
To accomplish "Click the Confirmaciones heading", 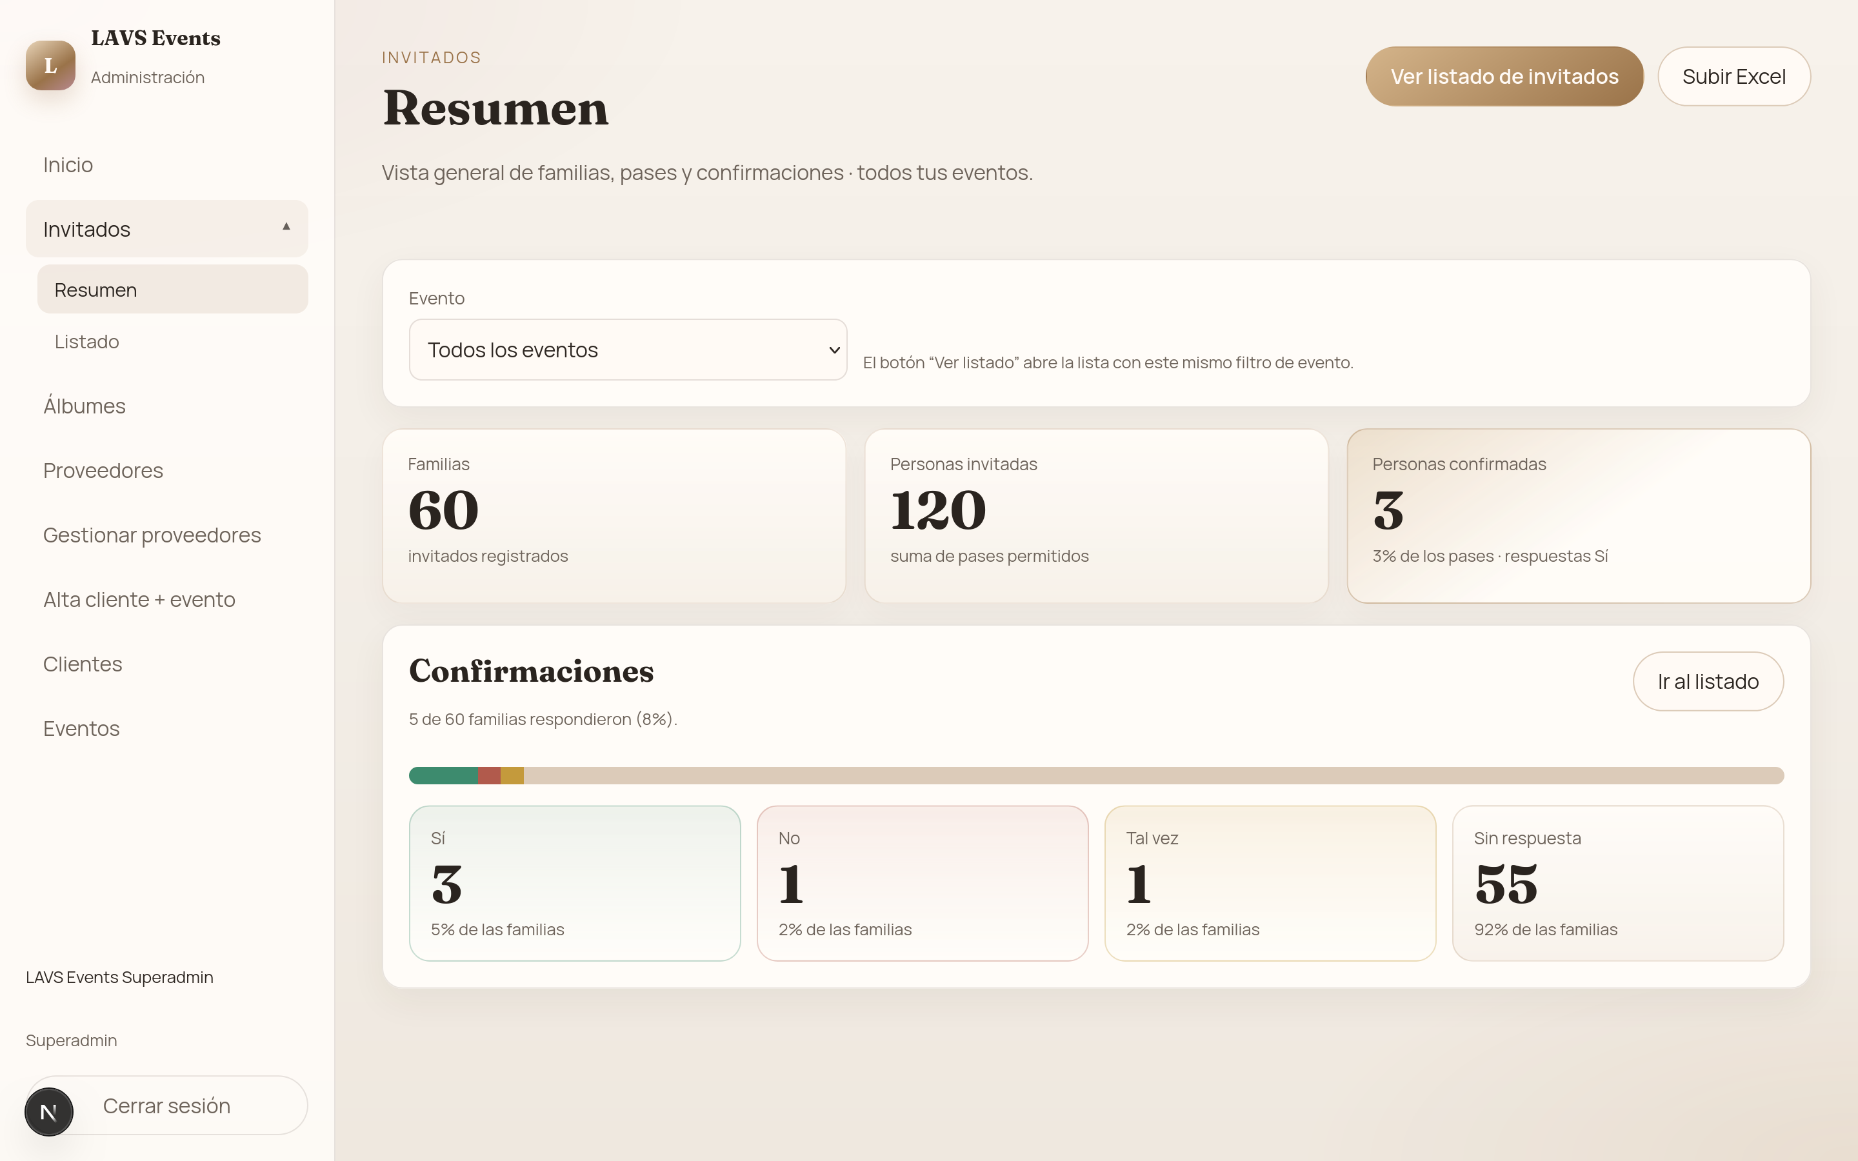I will pyautogui.click(x=532, y=671).
